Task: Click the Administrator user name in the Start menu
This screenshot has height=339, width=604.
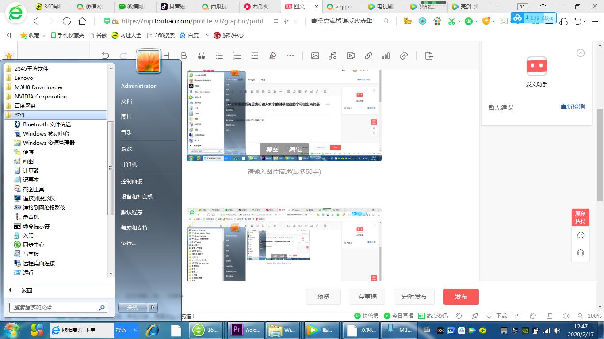Action: tap(138, 86)
